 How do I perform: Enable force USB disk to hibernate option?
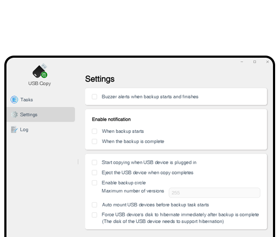94,215
